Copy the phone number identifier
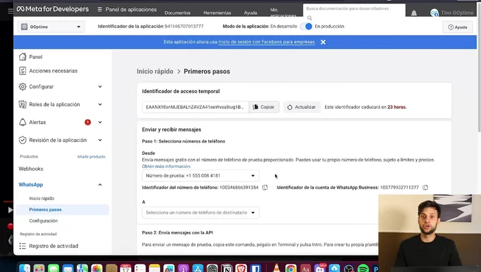 [x=265, y=187]
